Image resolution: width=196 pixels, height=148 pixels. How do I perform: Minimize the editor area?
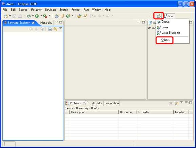point(139,22)
